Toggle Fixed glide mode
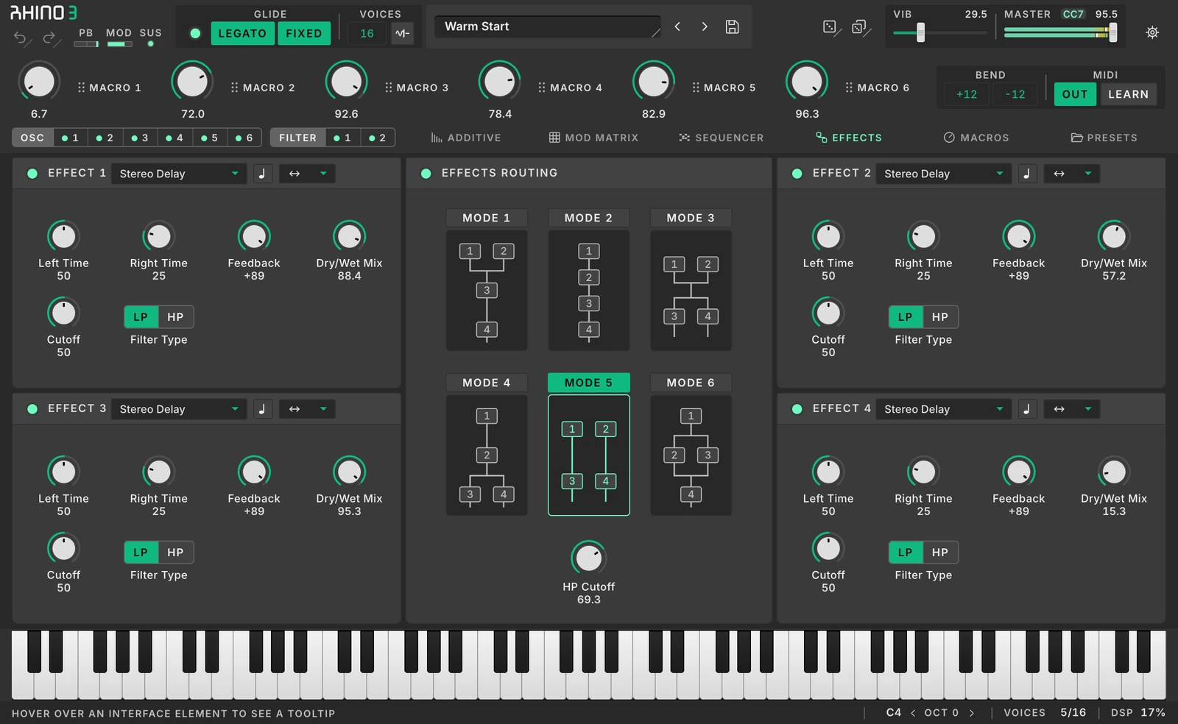1178x724 pixels. point(304,33)
